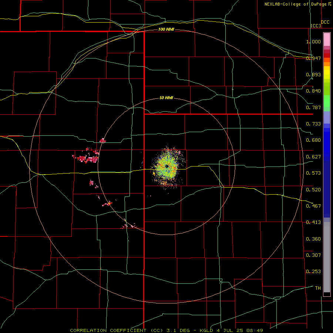Screen dimensions: 333x333
Task: Click the black radar site center dot
Action: [167, 166]
